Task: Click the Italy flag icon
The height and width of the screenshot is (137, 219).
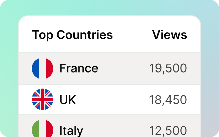Action: pos(42,128)
